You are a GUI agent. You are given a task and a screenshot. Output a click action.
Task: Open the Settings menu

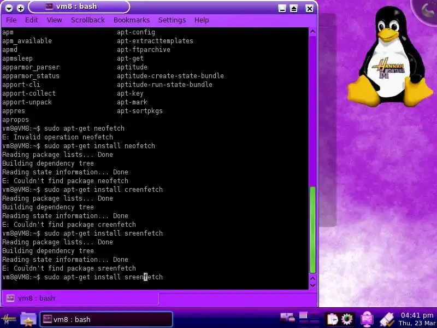tap(172, 20)
